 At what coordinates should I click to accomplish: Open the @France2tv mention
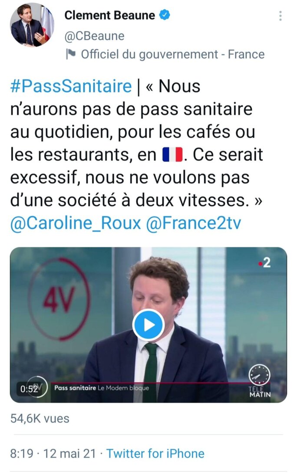[194, 223]
